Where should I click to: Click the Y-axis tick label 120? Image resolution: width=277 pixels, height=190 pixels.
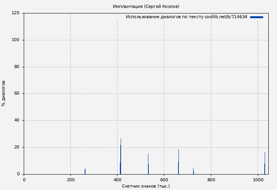tap(15, 13)
